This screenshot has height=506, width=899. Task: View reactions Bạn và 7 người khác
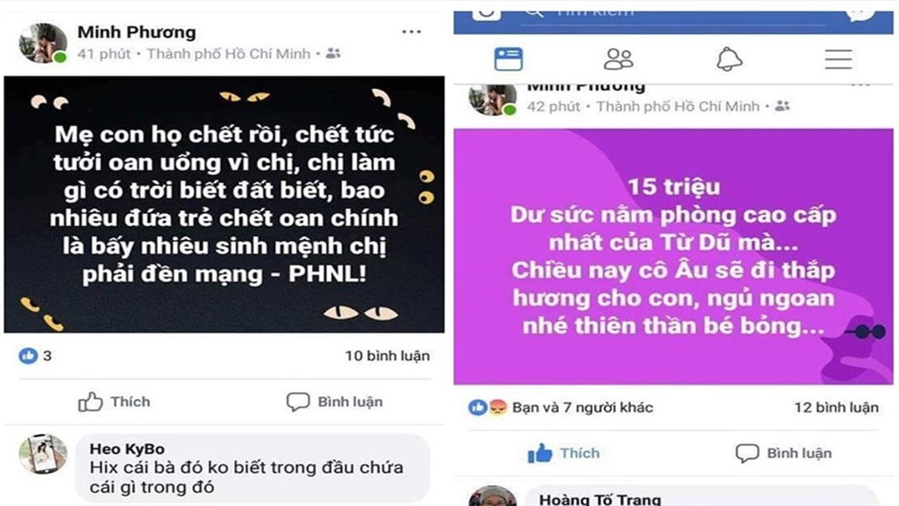(582, 407)
